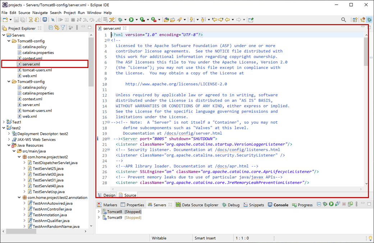Click the Last Edit Location icon
The image size is (374, 243).
coord(215,20)
